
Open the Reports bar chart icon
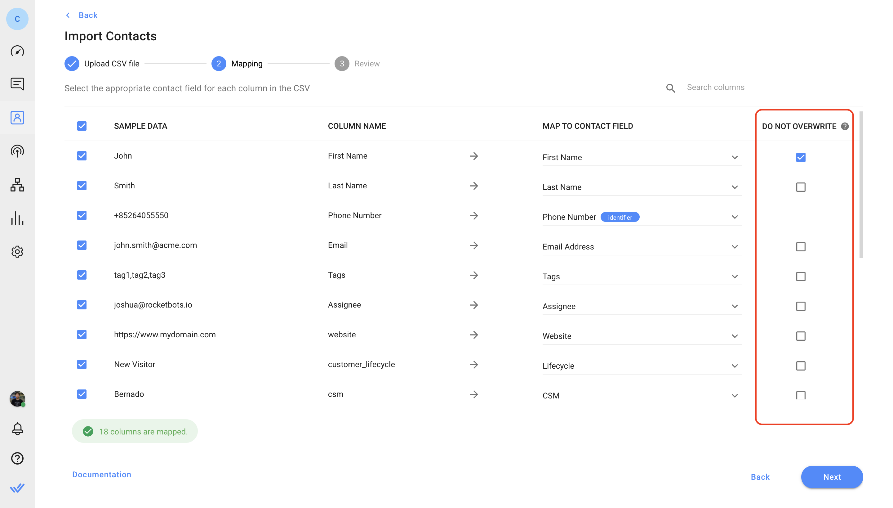pyautogui.click(x=17, y=218)
